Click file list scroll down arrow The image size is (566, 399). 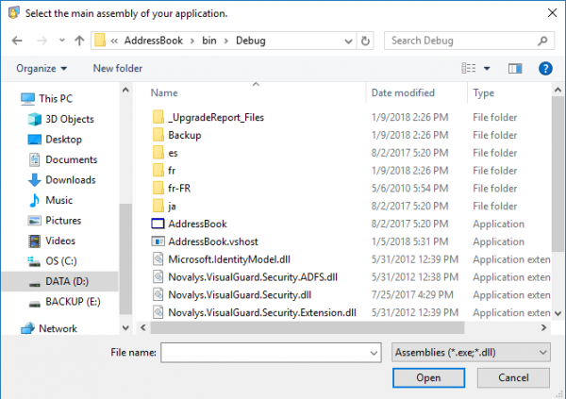point(558,313)
